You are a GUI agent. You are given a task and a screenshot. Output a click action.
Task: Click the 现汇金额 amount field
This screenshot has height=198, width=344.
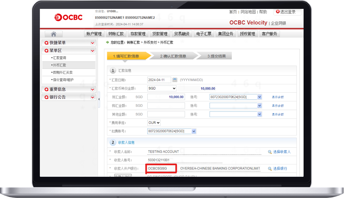[x=166, y=97]
